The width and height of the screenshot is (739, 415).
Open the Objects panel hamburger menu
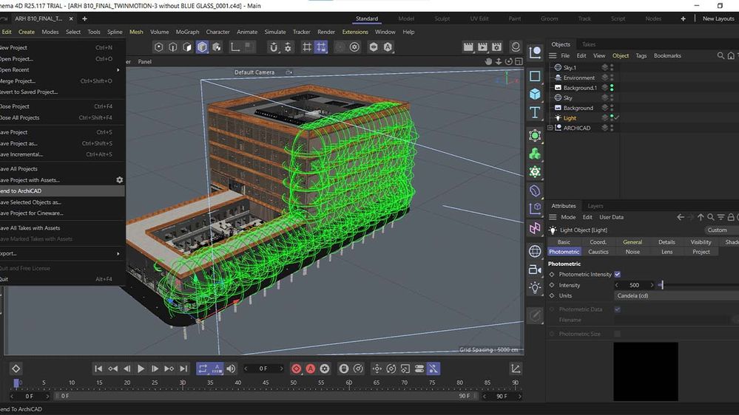pyautogui.click(x=553, y=55)
